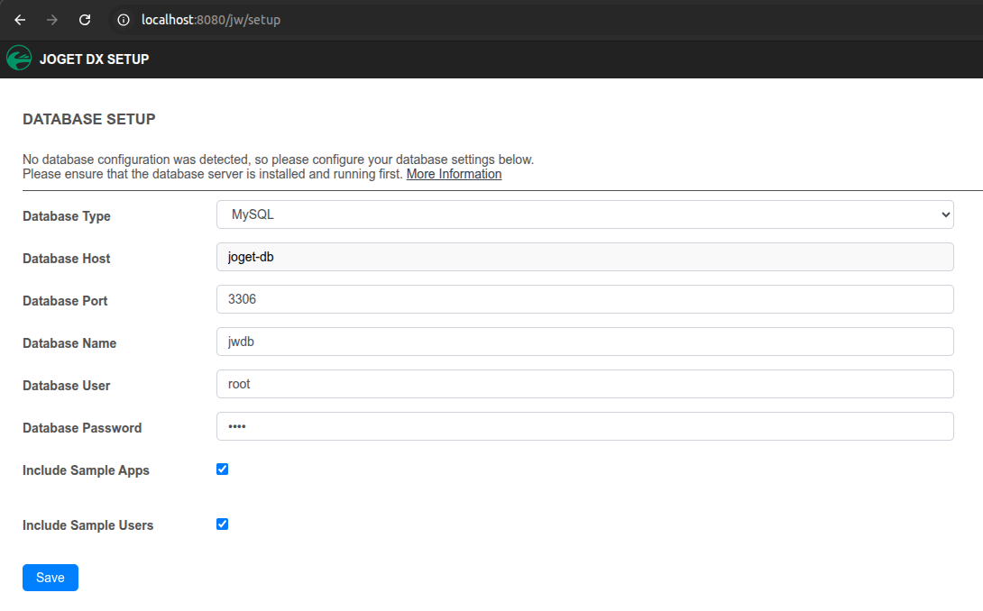Reload the page with refresh icon
983x611 pixels.
[85, 20]
